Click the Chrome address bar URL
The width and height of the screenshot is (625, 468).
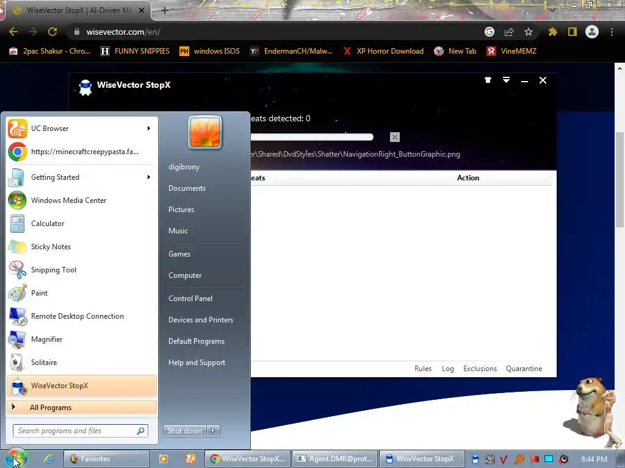pyautogui.click(x=123, y=32)
